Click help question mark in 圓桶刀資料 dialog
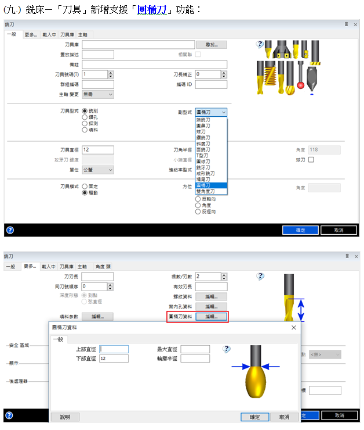 (227, 349)
